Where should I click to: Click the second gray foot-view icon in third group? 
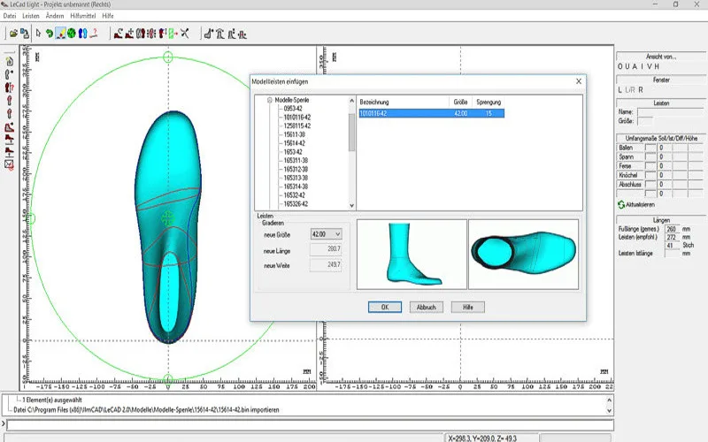[219, 34]
